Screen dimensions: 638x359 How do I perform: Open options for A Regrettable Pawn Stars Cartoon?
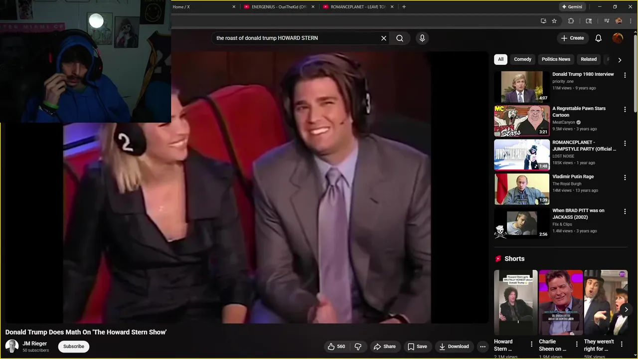(x=625, y=109)
